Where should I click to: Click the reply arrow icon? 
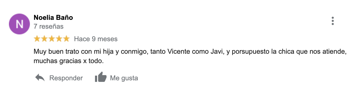click(x=40, y=78)
